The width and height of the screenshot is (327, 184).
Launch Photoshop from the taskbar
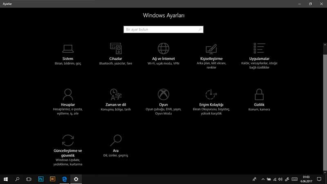(x=40, y=179)
